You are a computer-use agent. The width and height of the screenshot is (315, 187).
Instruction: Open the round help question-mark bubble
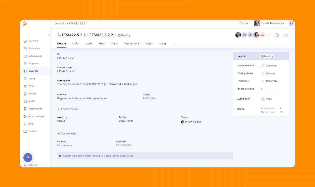click(28, 158)
